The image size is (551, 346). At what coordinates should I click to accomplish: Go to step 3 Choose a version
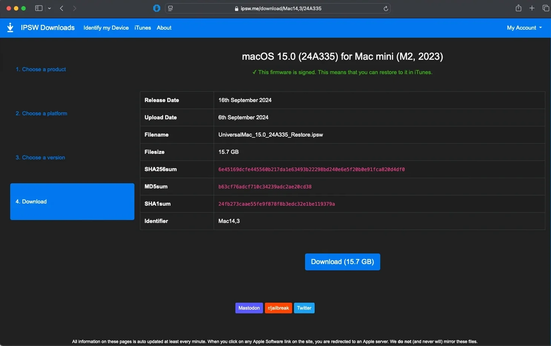tap(40, 157)
